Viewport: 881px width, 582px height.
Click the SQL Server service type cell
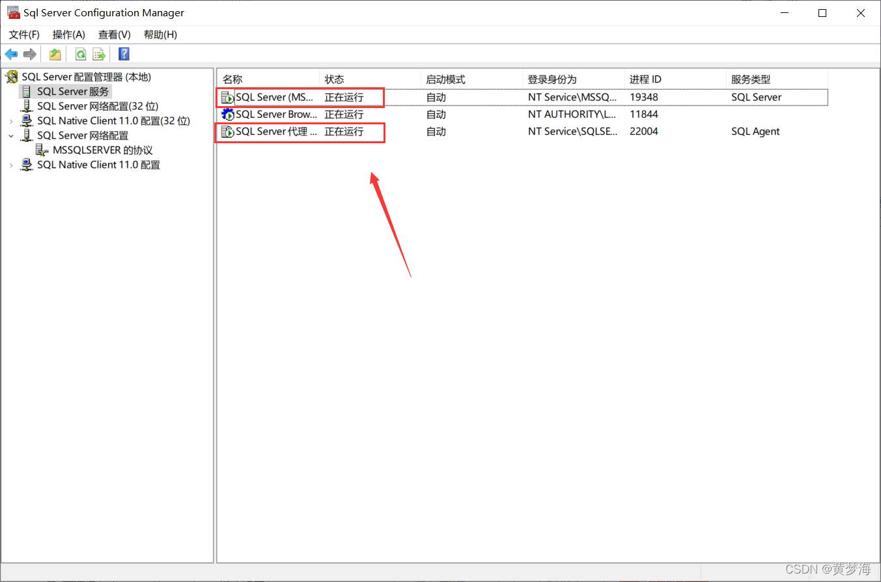(756, 98)
